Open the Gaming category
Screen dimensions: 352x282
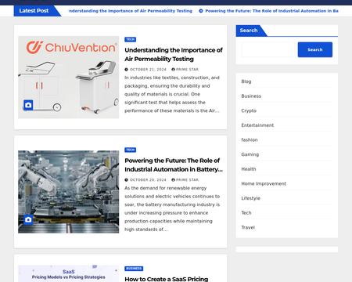coord(250,154)
